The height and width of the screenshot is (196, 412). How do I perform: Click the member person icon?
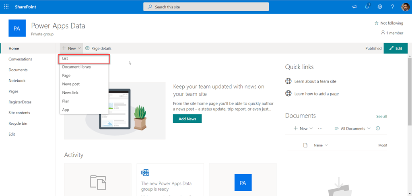383,33
